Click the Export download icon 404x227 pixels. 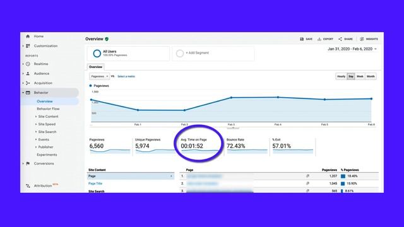tap(319, 39)
